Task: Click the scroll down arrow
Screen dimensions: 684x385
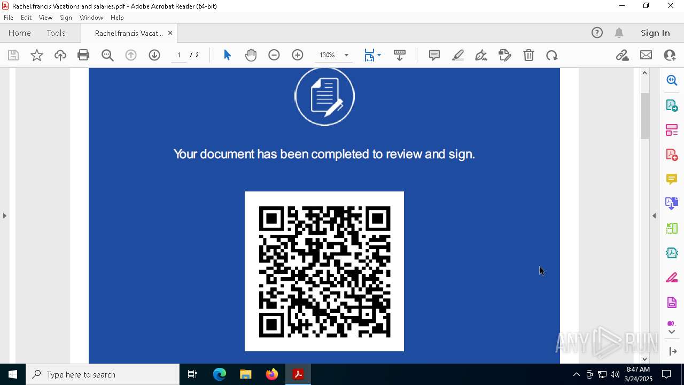Action: [x=644, y=359]
